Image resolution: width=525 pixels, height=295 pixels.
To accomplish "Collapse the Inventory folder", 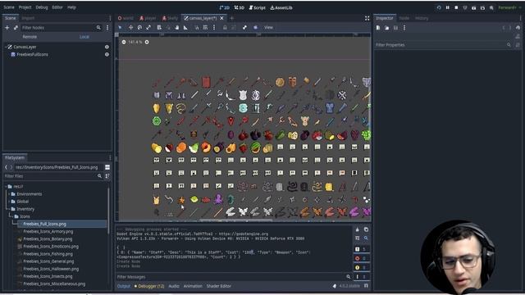I will point(9,209).
